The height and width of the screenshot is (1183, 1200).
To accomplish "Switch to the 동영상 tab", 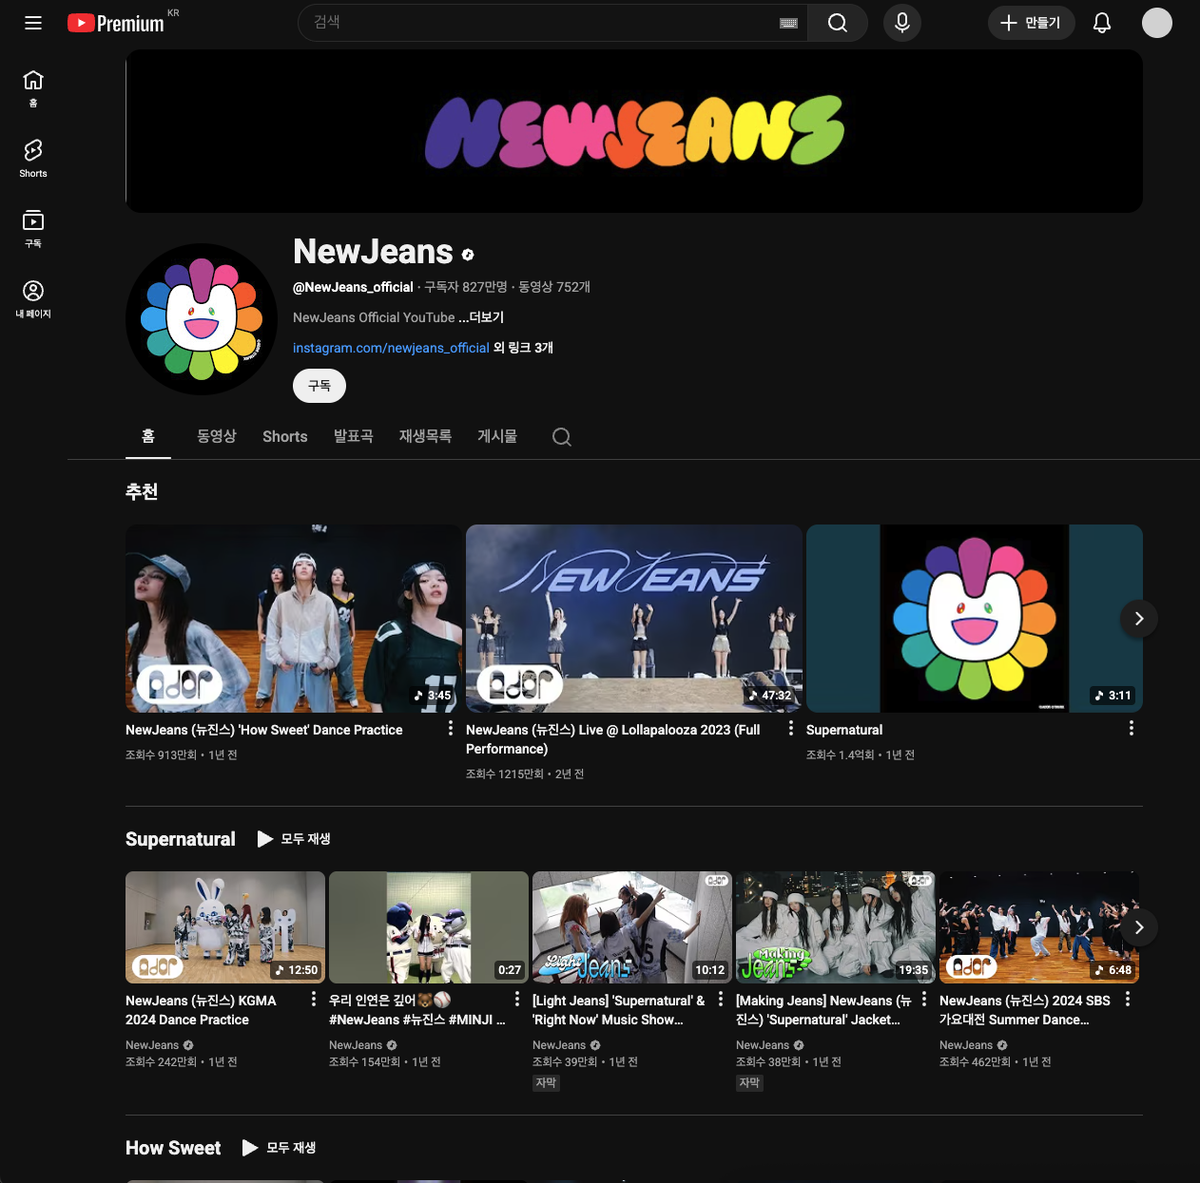I will [216, 436].
